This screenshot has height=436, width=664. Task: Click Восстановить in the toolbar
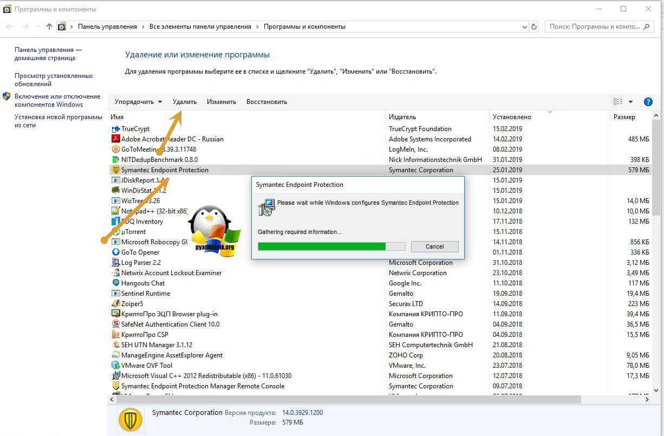tap(266, 102)
